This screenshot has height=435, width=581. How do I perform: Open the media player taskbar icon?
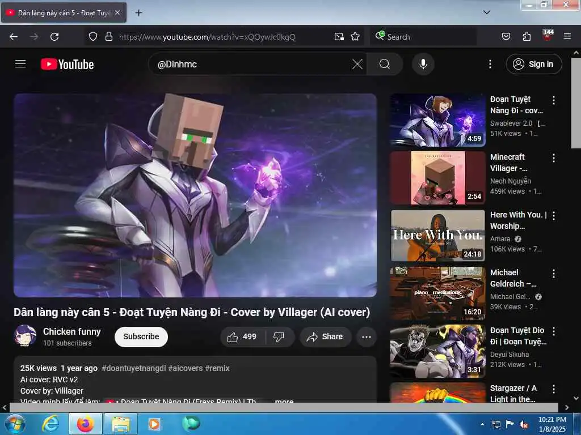[154, 424]
